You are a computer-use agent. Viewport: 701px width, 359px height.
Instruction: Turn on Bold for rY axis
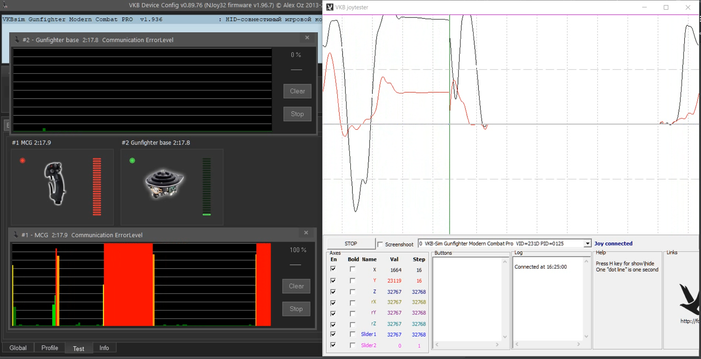(x=352, y=313)
